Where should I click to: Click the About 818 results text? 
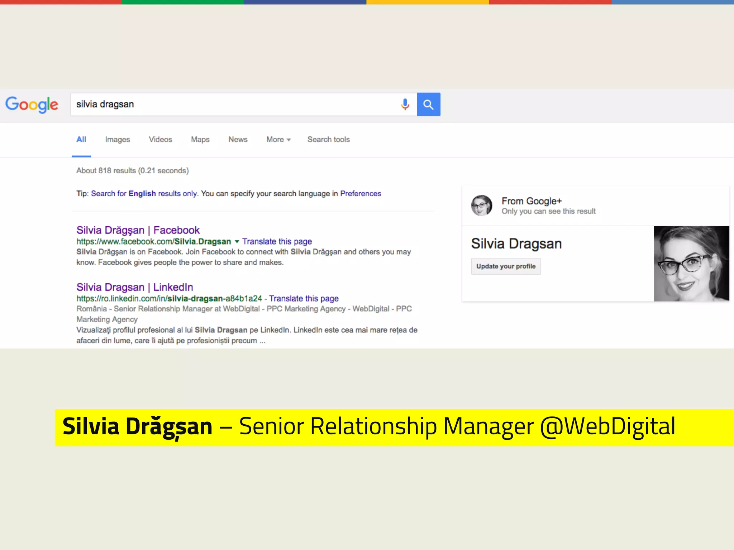(133, 170)
